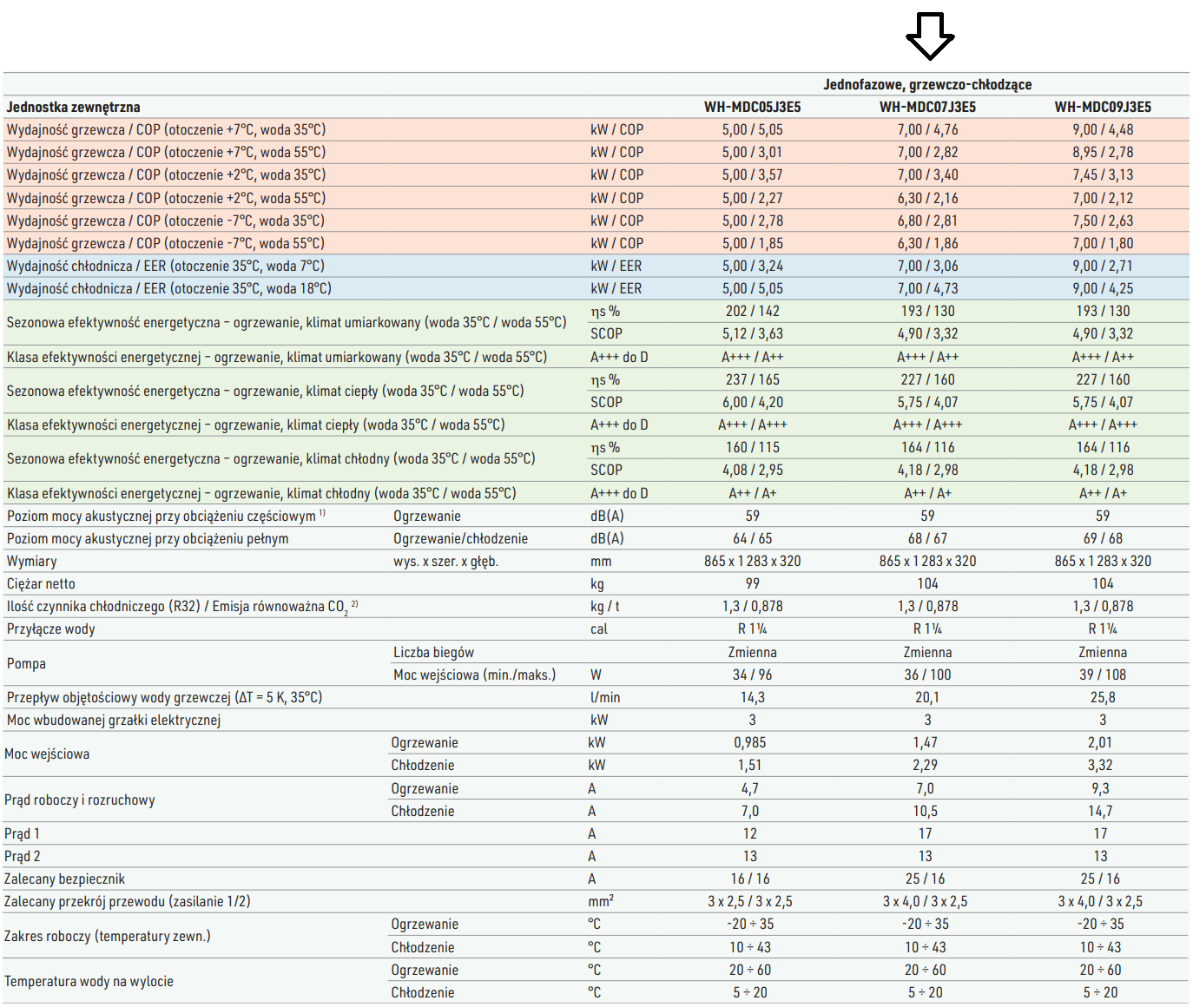1193x1007 pixels.
Task: Click net weight value 99
Action: pos(752,583)
